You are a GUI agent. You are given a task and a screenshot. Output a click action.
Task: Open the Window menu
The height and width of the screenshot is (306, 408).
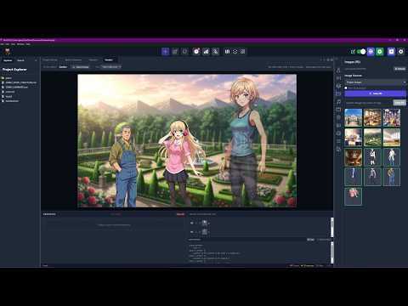20,44
